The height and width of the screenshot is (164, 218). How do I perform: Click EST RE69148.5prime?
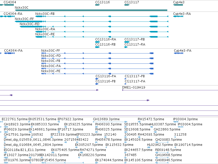tap(168, 150)
